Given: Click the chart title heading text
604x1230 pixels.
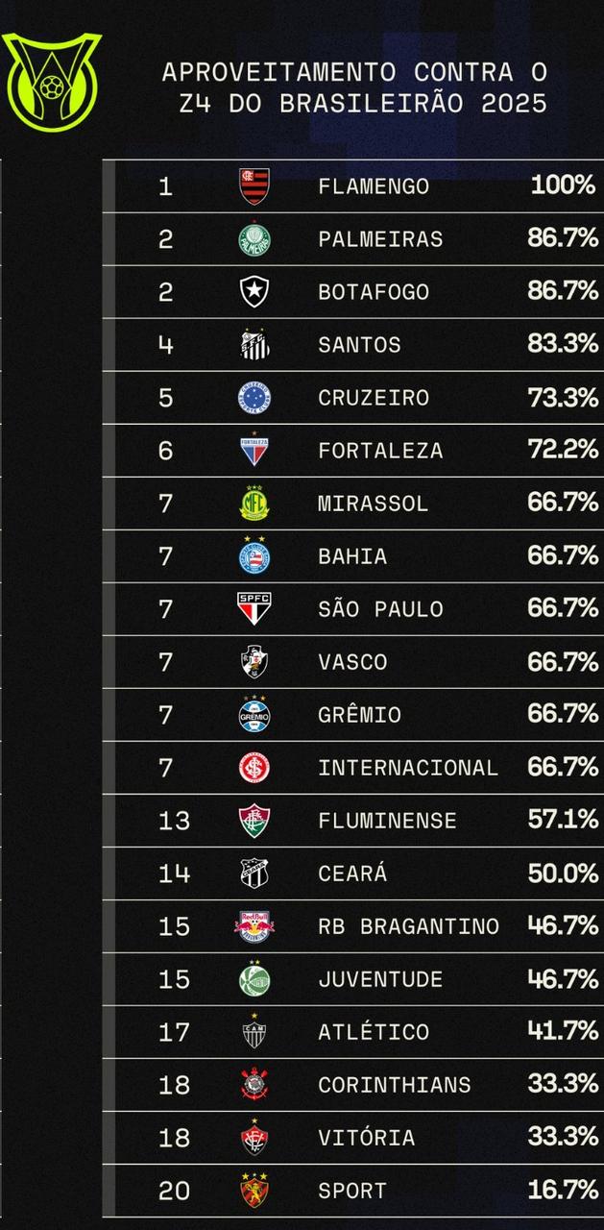Looking at the screenshot, I should (354, 87).
